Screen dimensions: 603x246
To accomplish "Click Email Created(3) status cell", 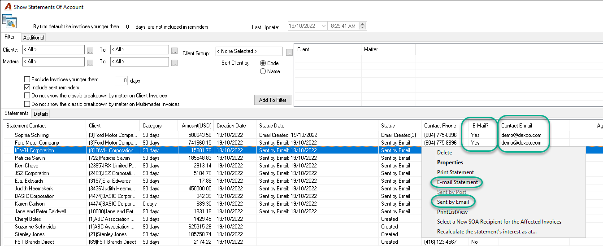I will (399, 135).
